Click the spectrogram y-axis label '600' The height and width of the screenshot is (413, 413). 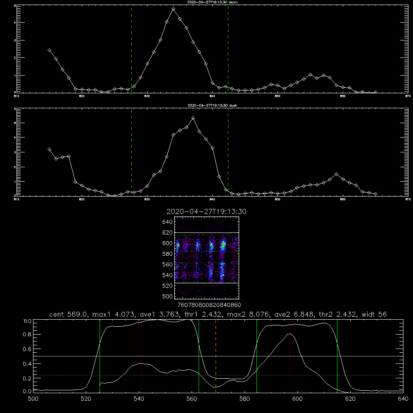168,243
